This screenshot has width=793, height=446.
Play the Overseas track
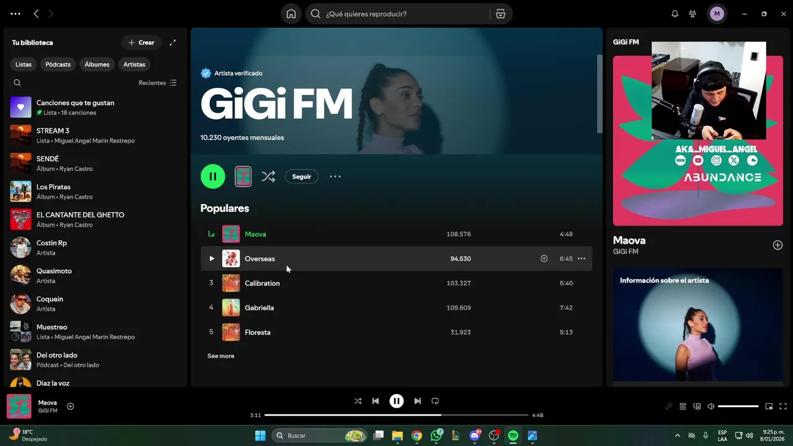point(211,258)
